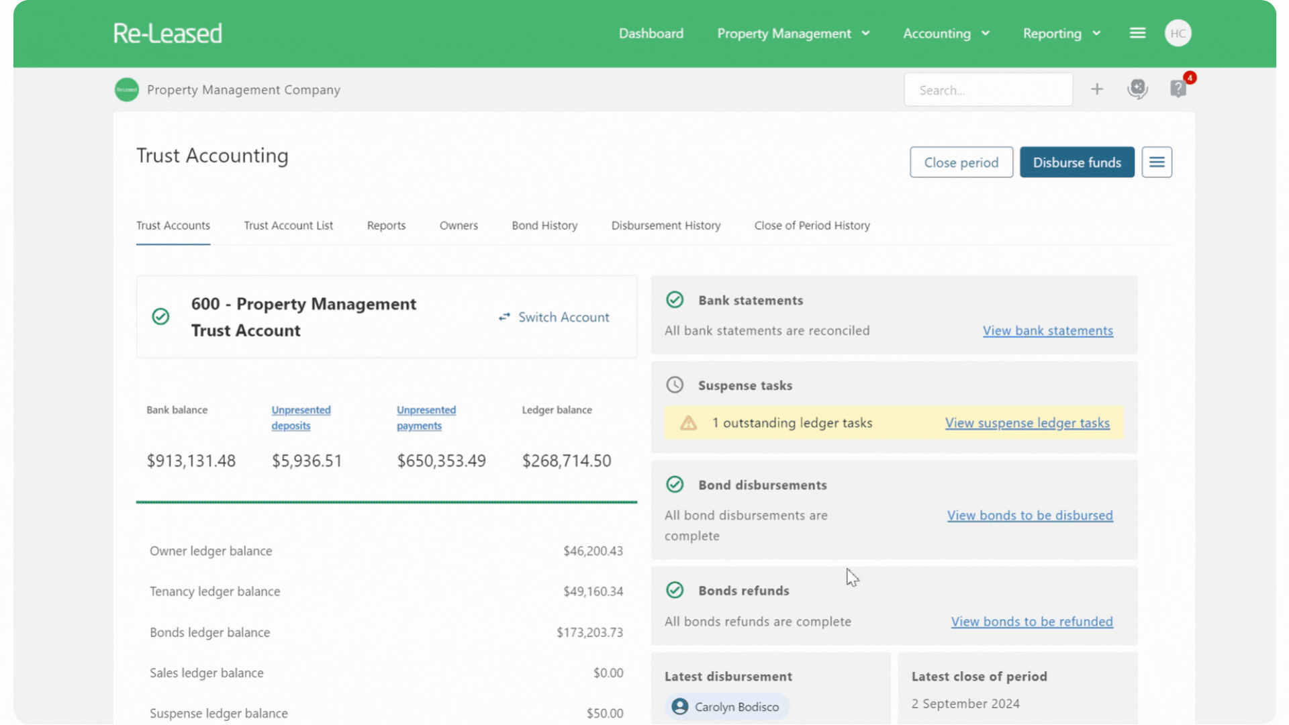Click the Property Management Company logo icon

coord(126,89)
